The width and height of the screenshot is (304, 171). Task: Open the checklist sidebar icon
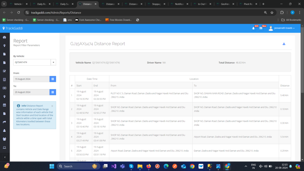(4, 71)
